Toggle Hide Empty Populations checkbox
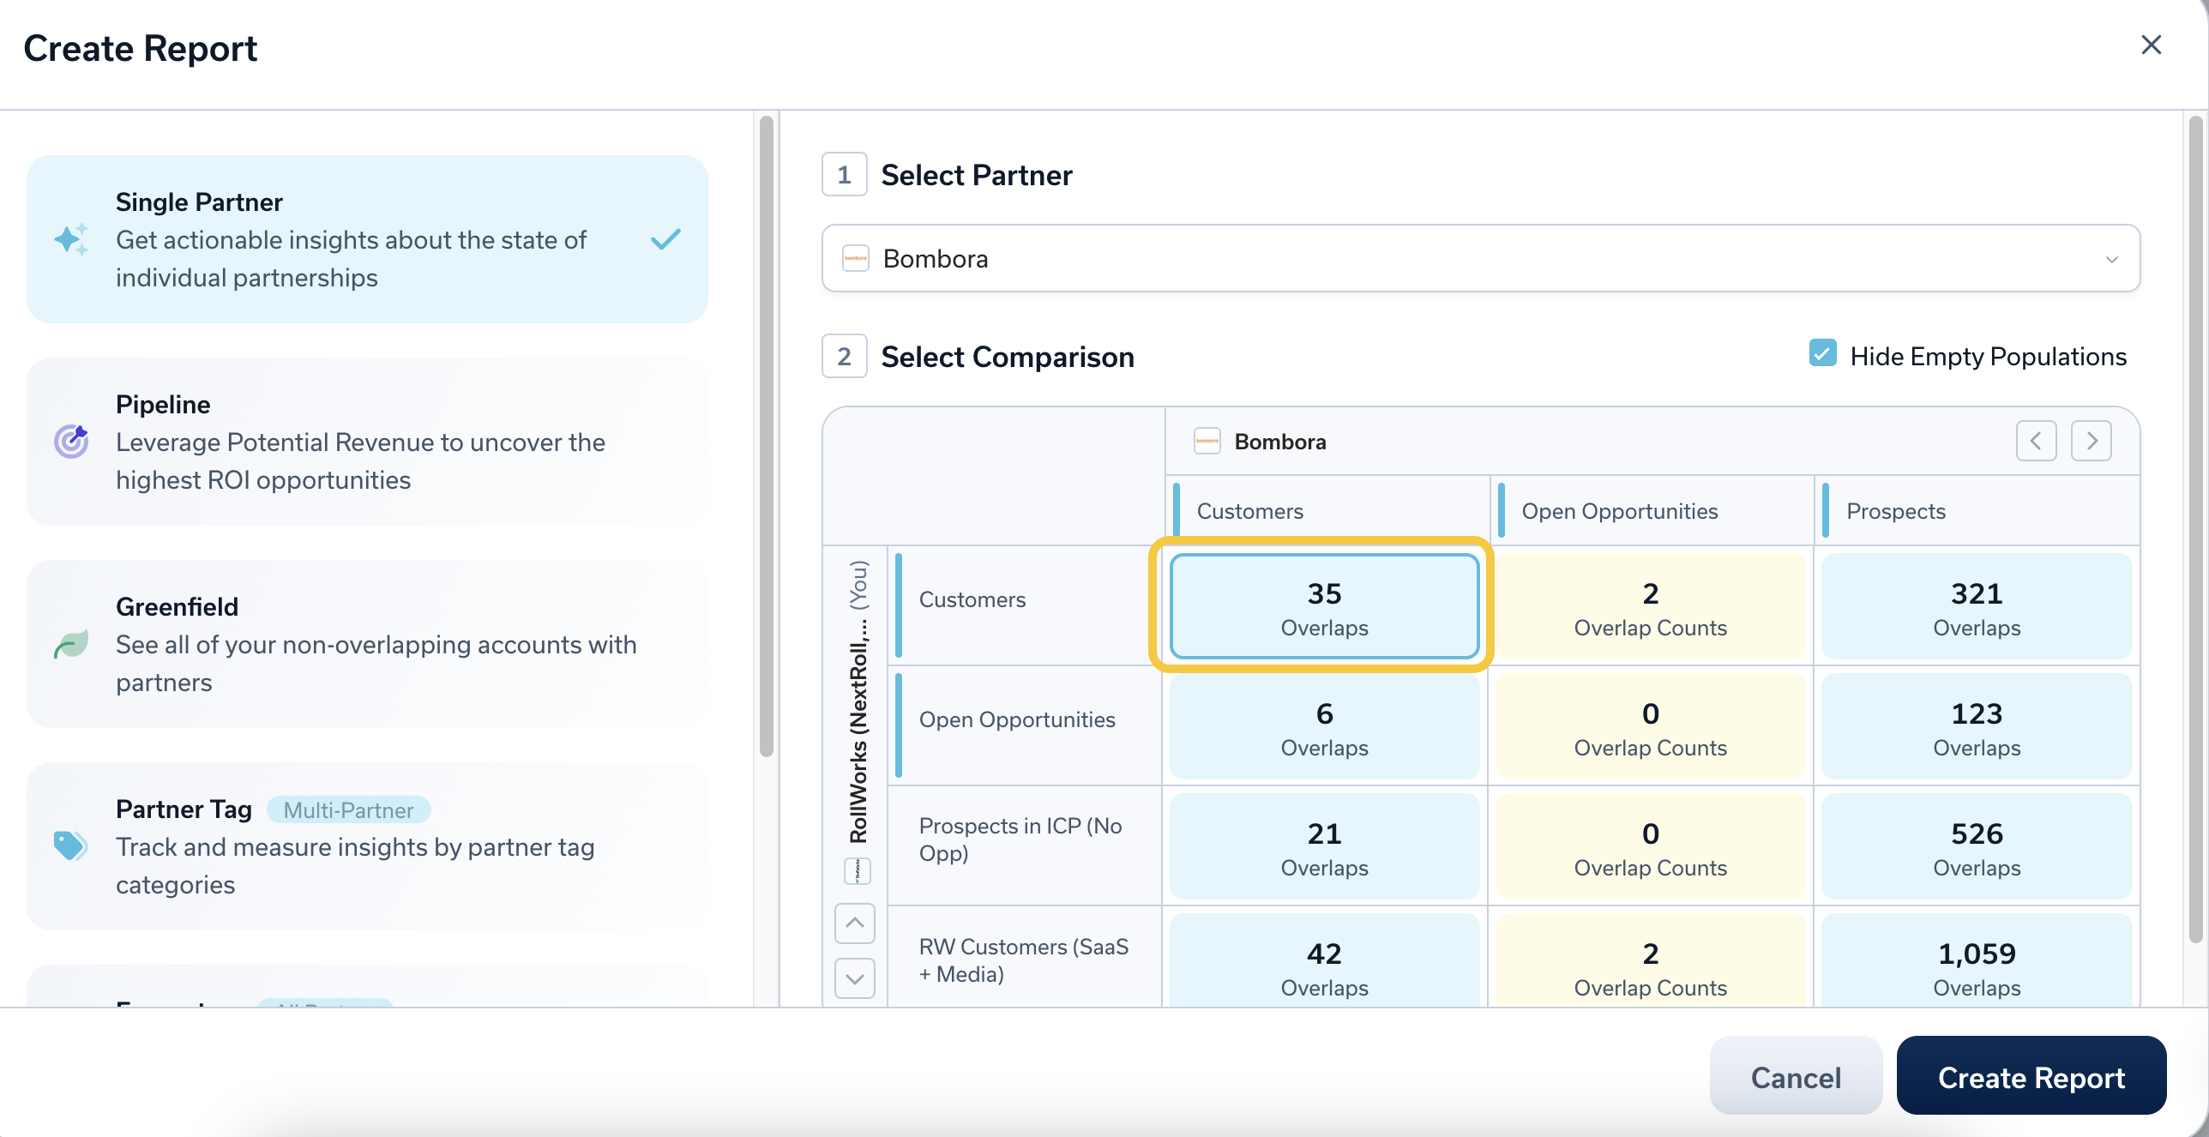2209x1137 pixels. (x=1822, y=354)
